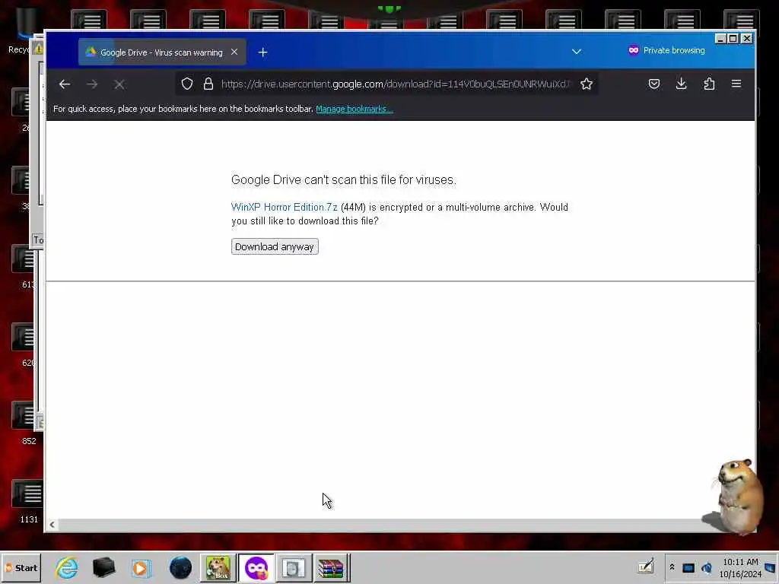Switch to the Box hamster taskbar app

[x=218, y=567]
